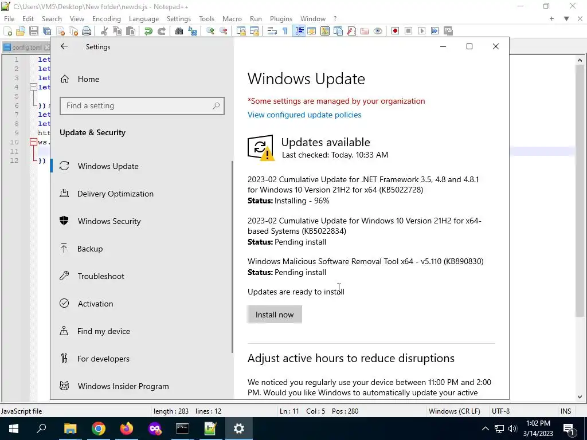Viewport: 587px width, 440px height.
Task: Open Windows Insider Program settings
Action: [123, 386]
